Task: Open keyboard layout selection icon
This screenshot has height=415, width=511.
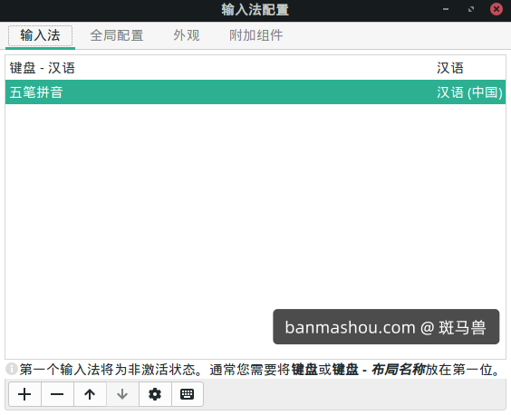Action: pyautogui.click(x=187, y=394)
